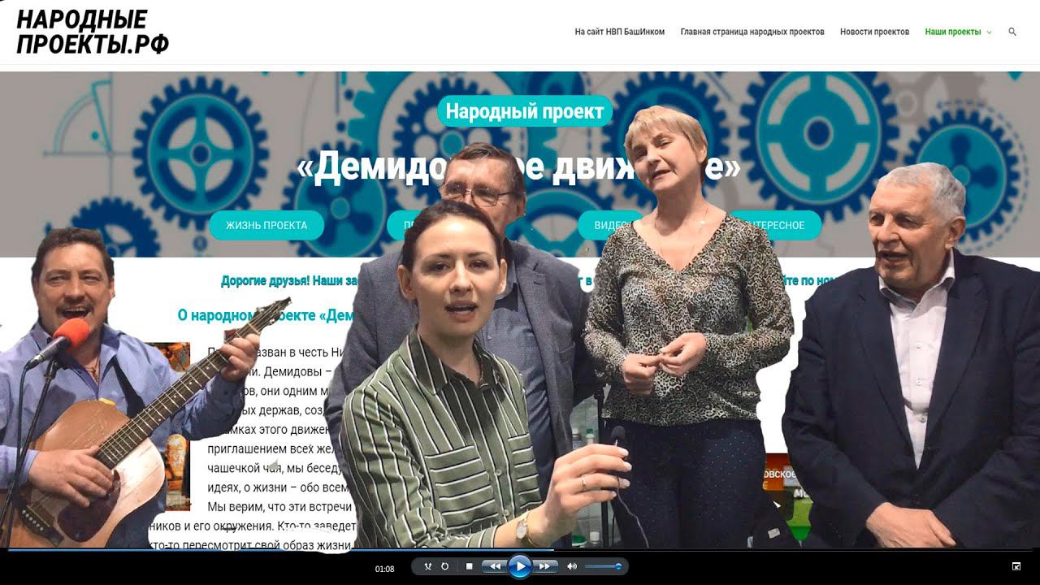Click the video seek progress bar
The height and width of the screenshot is (585, 1040).
(x=520, y=550)
